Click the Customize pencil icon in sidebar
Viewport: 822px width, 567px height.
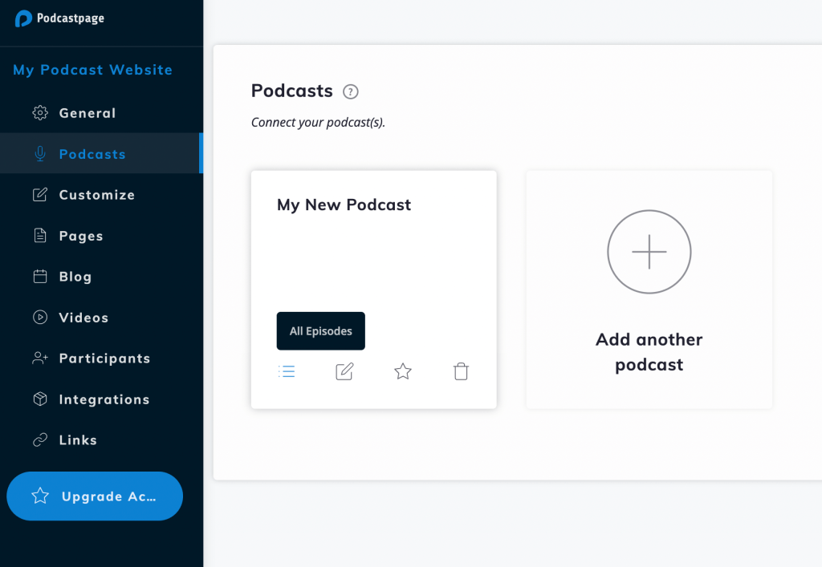click(x=39, y=194)
